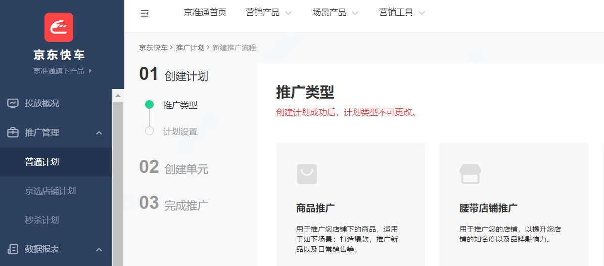604x266 pixels.
Task: Click the sidebar scrollbar up arrow
Action: [118, 96]
